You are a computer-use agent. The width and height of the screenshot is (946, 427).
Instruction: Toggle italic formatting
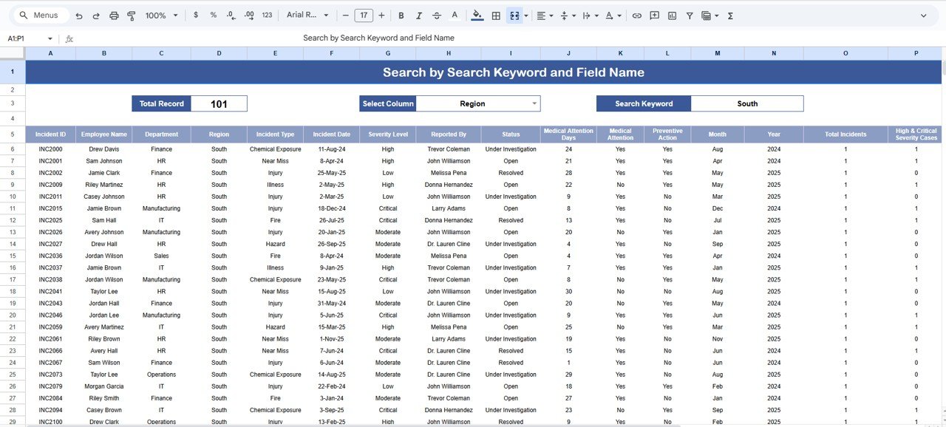[x=419, y=15]
